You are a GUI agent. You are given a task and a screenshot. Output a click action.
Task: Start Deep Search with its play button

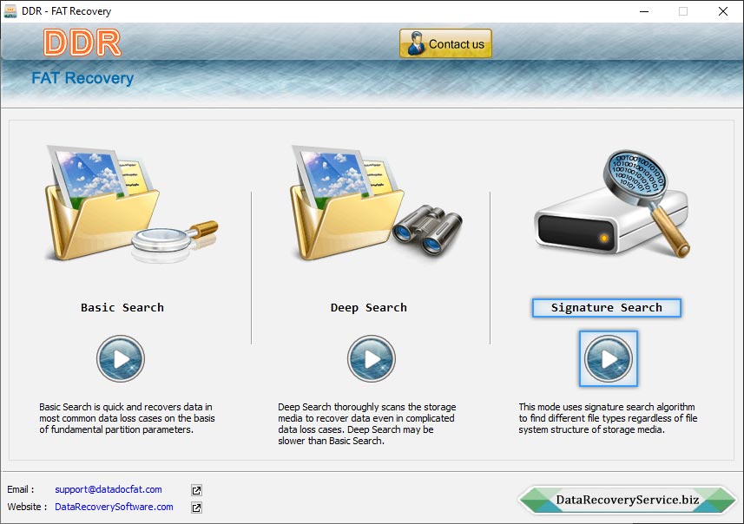tap(371, 358)
